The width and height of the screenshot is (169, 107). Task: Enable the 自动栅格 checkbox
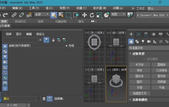[x=144, y=59]
